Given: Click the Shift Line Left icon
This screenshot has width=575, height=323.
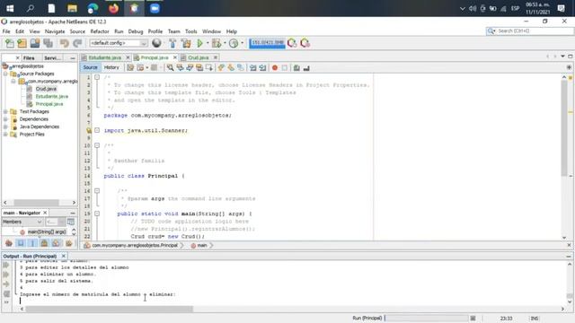Looking at the screenshot, I should [253, 68].
